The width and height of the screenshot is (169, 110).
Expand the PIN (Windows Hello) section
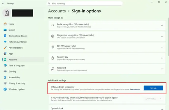click(162, 47)
